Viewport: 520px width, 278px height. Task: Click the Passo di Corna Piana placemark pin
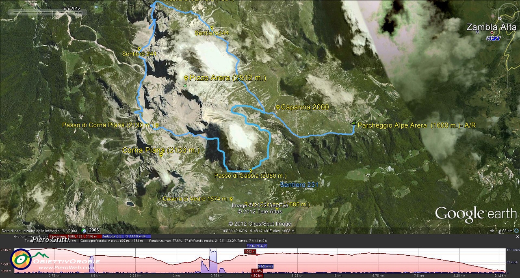[x=157, y=125]
